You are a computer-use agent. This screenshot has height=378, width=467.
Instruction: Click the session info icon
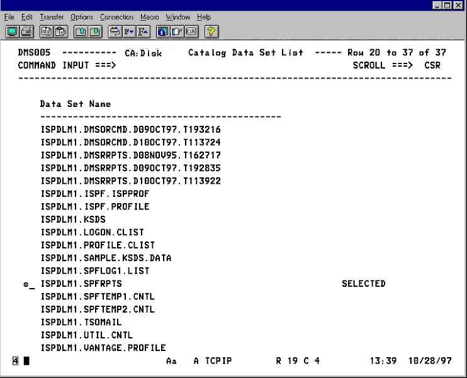pyautogui.click(x=163, y=31)
